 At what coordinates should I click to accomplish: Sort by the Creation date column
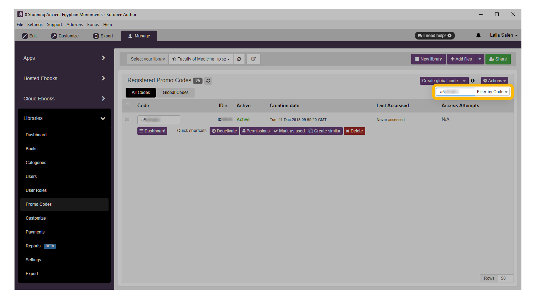[284, 106]
